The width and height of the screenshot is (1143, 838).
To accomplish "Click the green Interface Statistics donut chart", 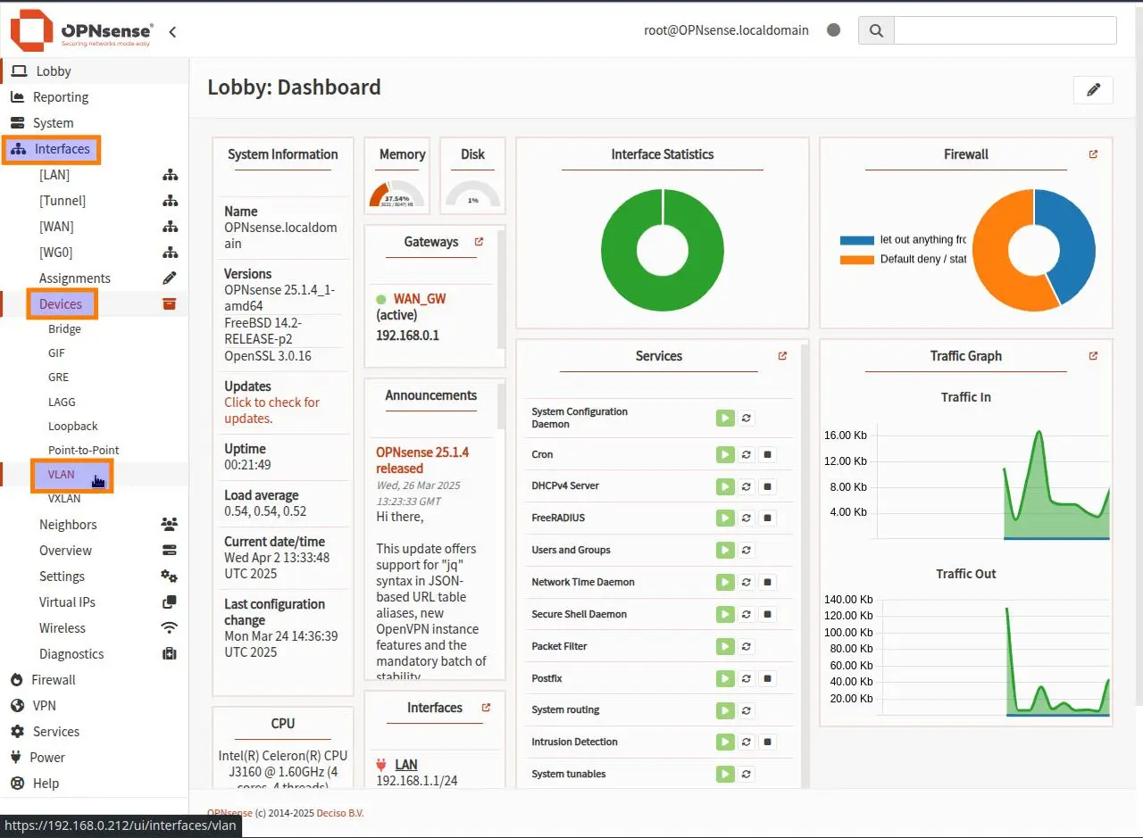I will point(663,250).
